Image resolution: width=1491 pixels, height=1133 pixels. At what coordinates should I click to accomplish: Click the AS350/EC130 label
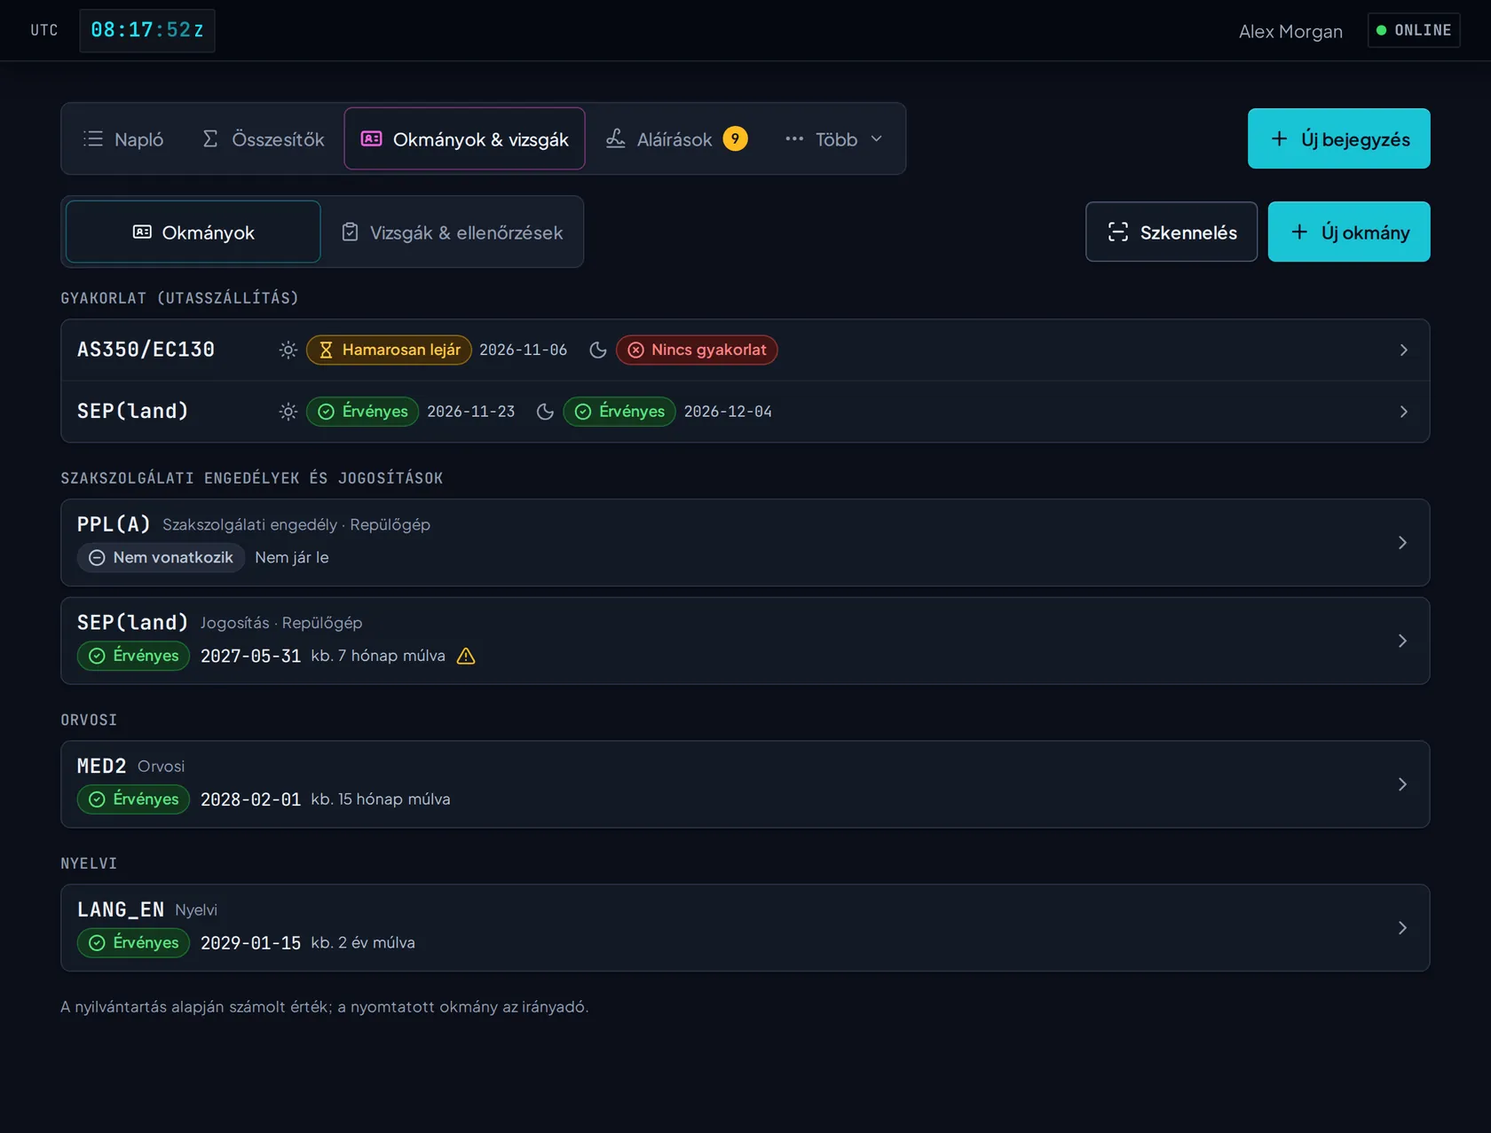coord(146,350)
